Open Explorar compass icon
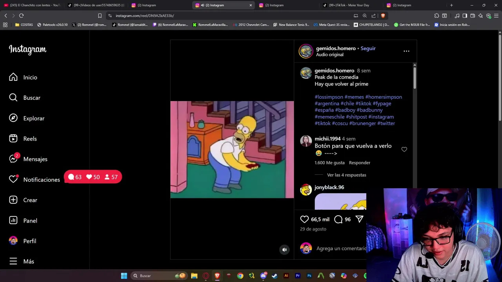This screenshot has width=502, height=282. pyautogui.click(x=13, y=118)
